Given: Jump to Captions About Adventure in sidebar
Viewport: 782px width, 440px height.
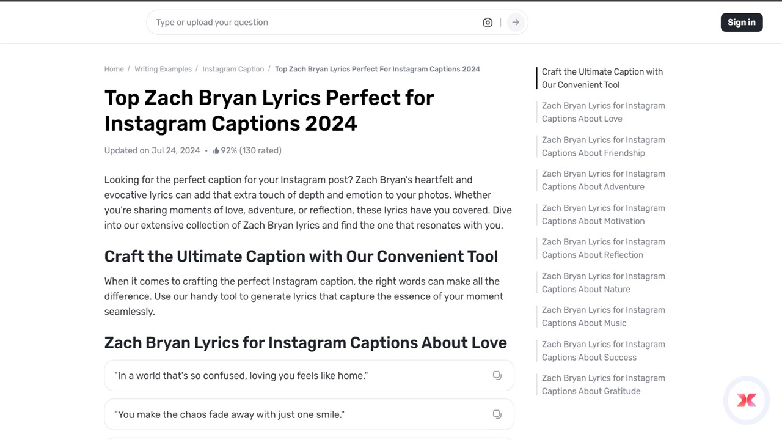Looking at the screenshot, I should click(x=604, y=180).
